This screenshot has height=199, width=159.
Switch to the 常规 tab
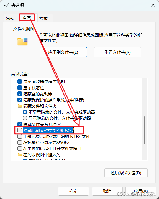coord(10,18)
